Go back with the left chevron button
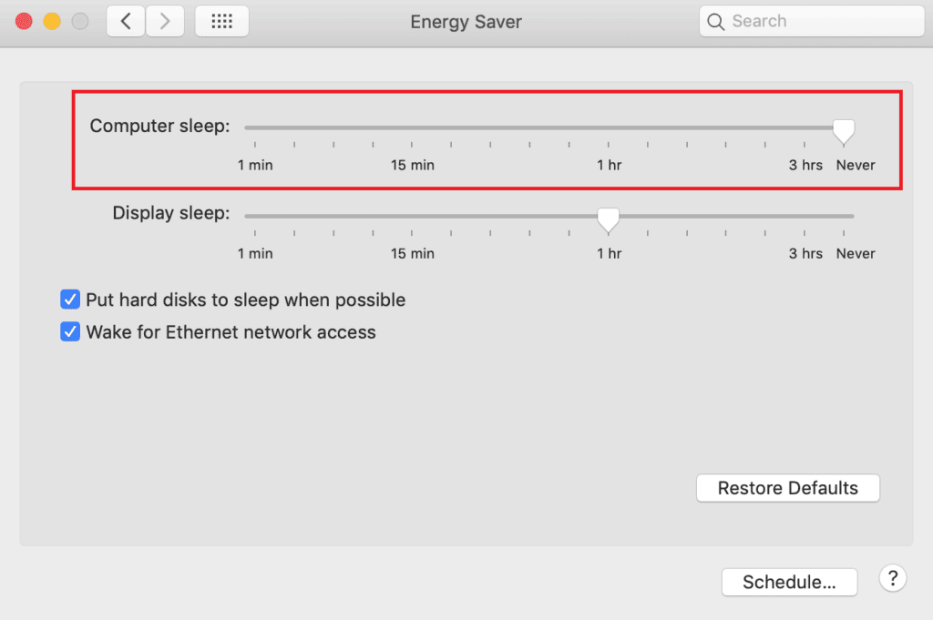Screen dimensions: 933x620 [x=126, y=22]
